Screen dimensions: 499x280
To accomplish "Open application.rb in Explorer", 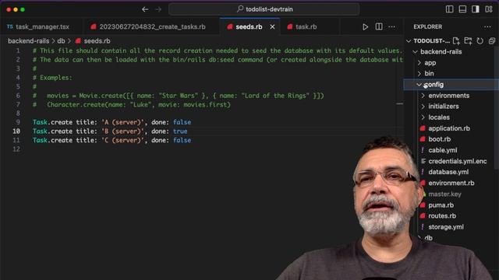I will pyautogui.click(x=449, y=128).
